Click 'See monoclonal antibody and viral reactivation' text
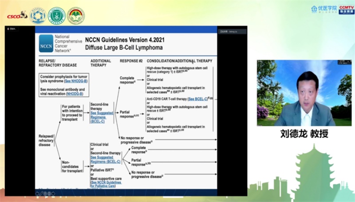355x202 pixels. point(63,91)
